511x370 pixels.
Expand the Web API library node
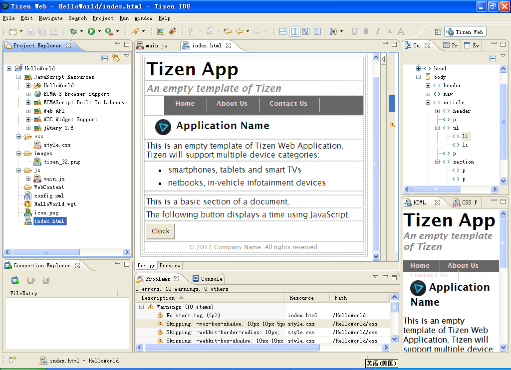pos(28,111)
